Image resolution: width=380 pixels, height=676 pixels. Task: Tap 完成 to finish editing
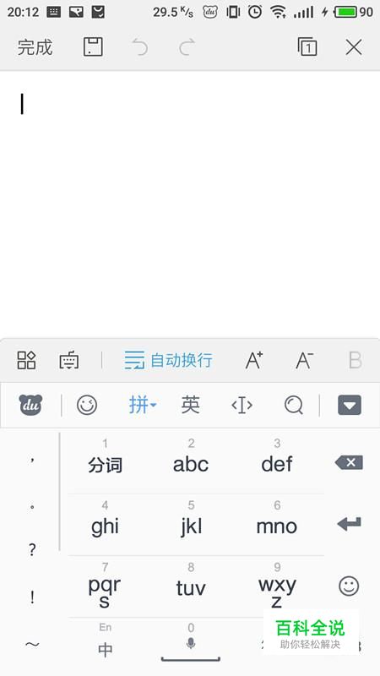(x=35, y=47)
